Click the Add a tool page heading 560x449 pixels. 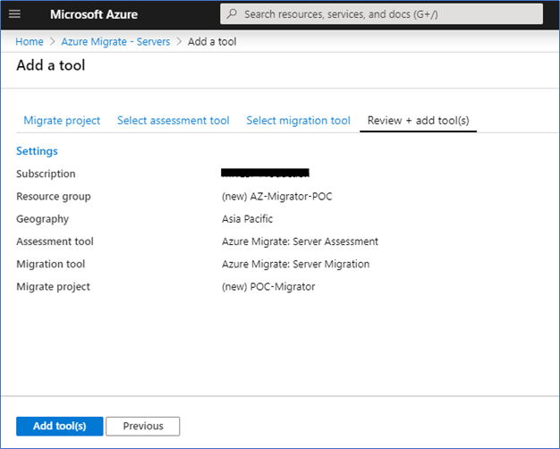pyautogui.click(x=51, y=65)
